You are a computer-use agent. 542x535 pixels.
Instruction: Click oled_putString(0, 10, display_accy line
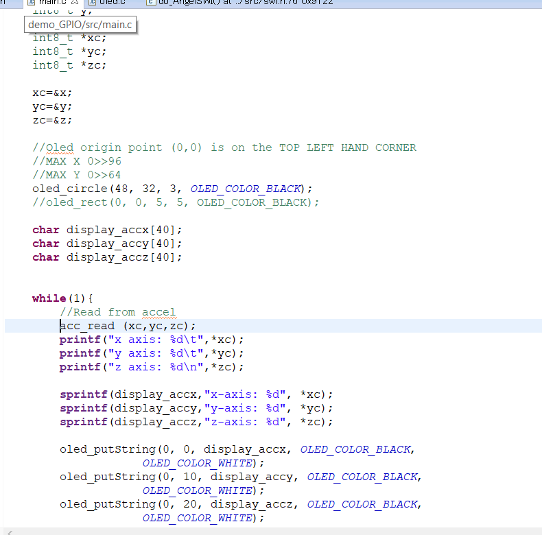[241, 477]
